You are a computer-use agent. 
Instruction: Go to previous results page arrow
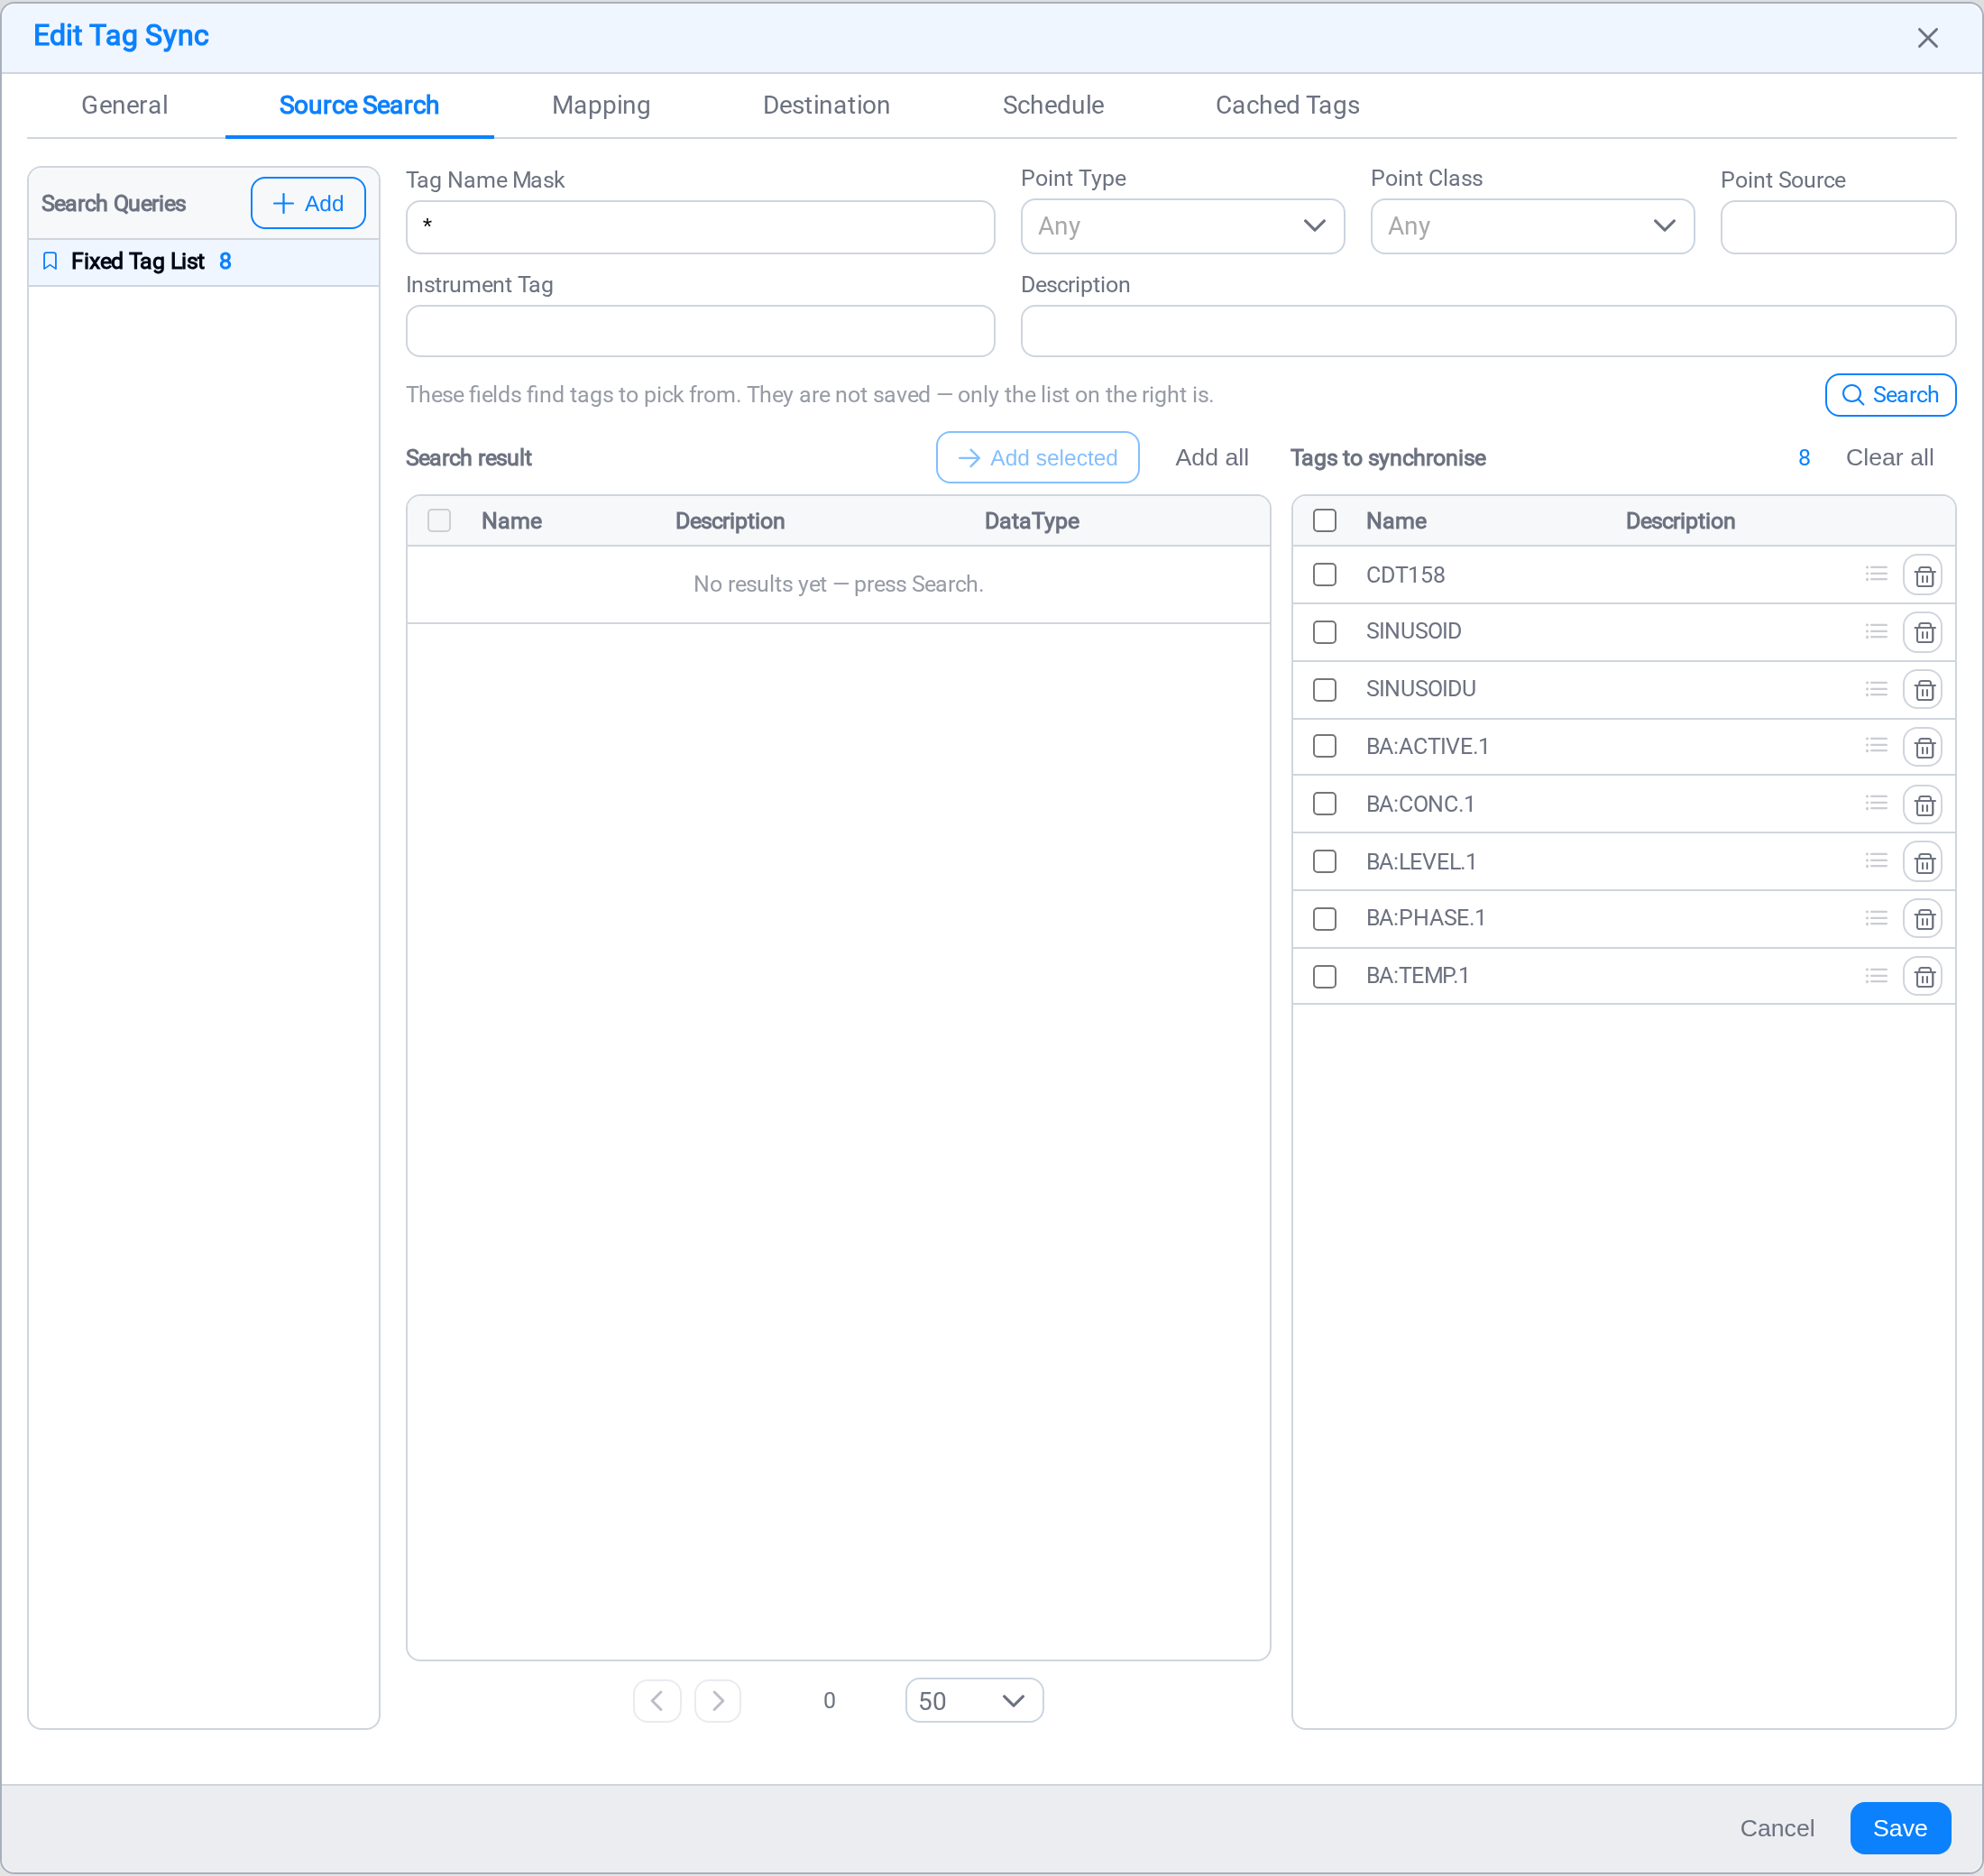[x=657, y=1700]
